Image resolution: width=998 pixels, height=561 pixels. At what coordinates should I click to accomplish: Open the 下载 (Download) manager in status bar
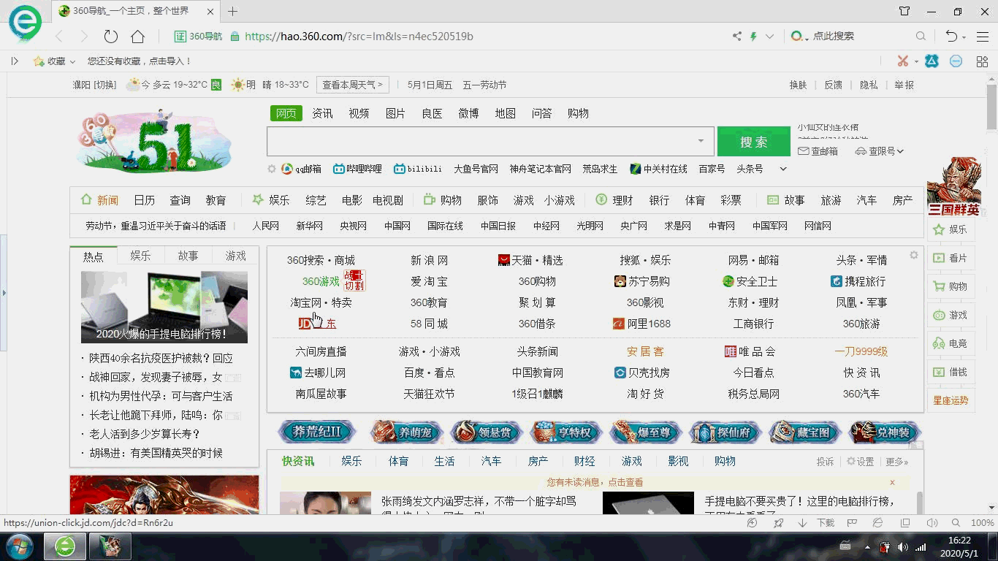pyautogui.click(x=825, y=523)
